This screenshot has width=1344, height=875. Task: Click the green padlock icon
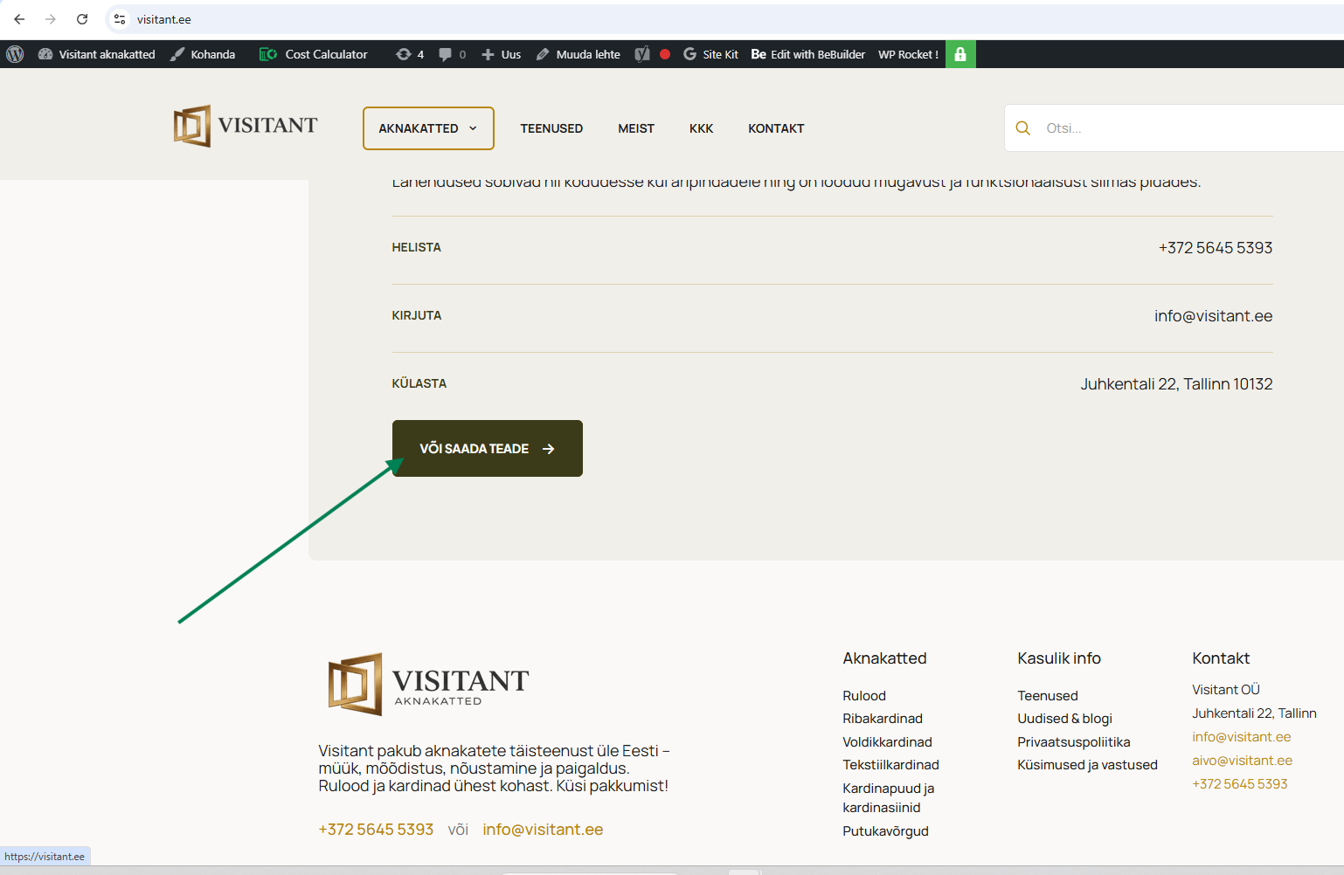(960, 54)
